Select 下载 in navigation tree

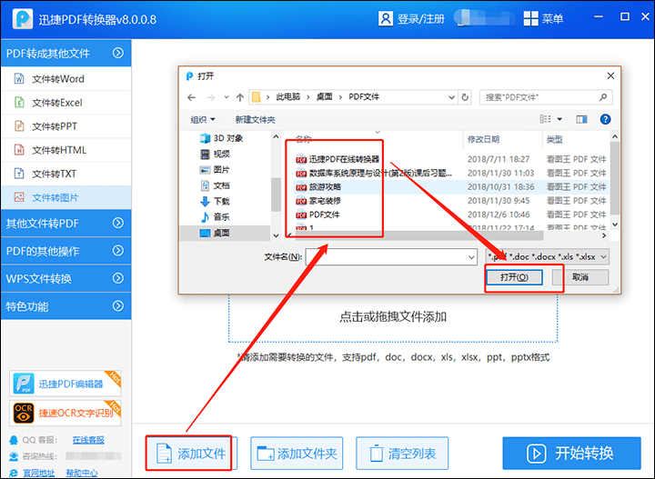[x=215, y=202]
